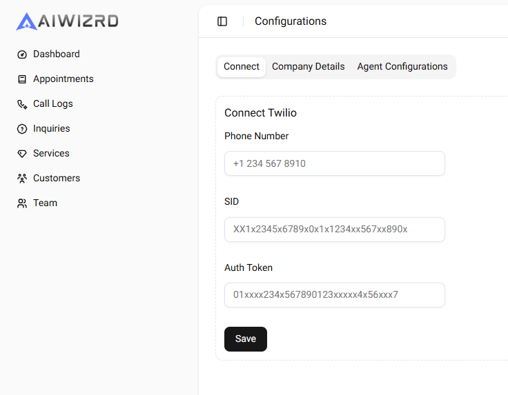Image resolution: width=508 pixels, height=395 pixels.
Task: Click the Appointments calendar icon
Action: pyautogui.click(x=22, y=79)
